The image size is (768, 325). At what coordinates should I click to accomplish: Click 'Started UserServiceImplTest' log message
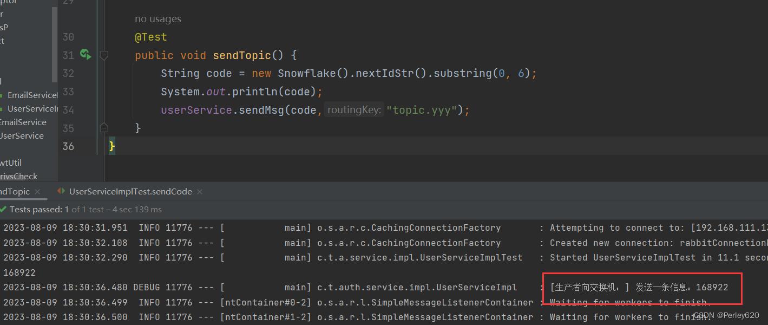pyautogui.click(x=659, y=258)
